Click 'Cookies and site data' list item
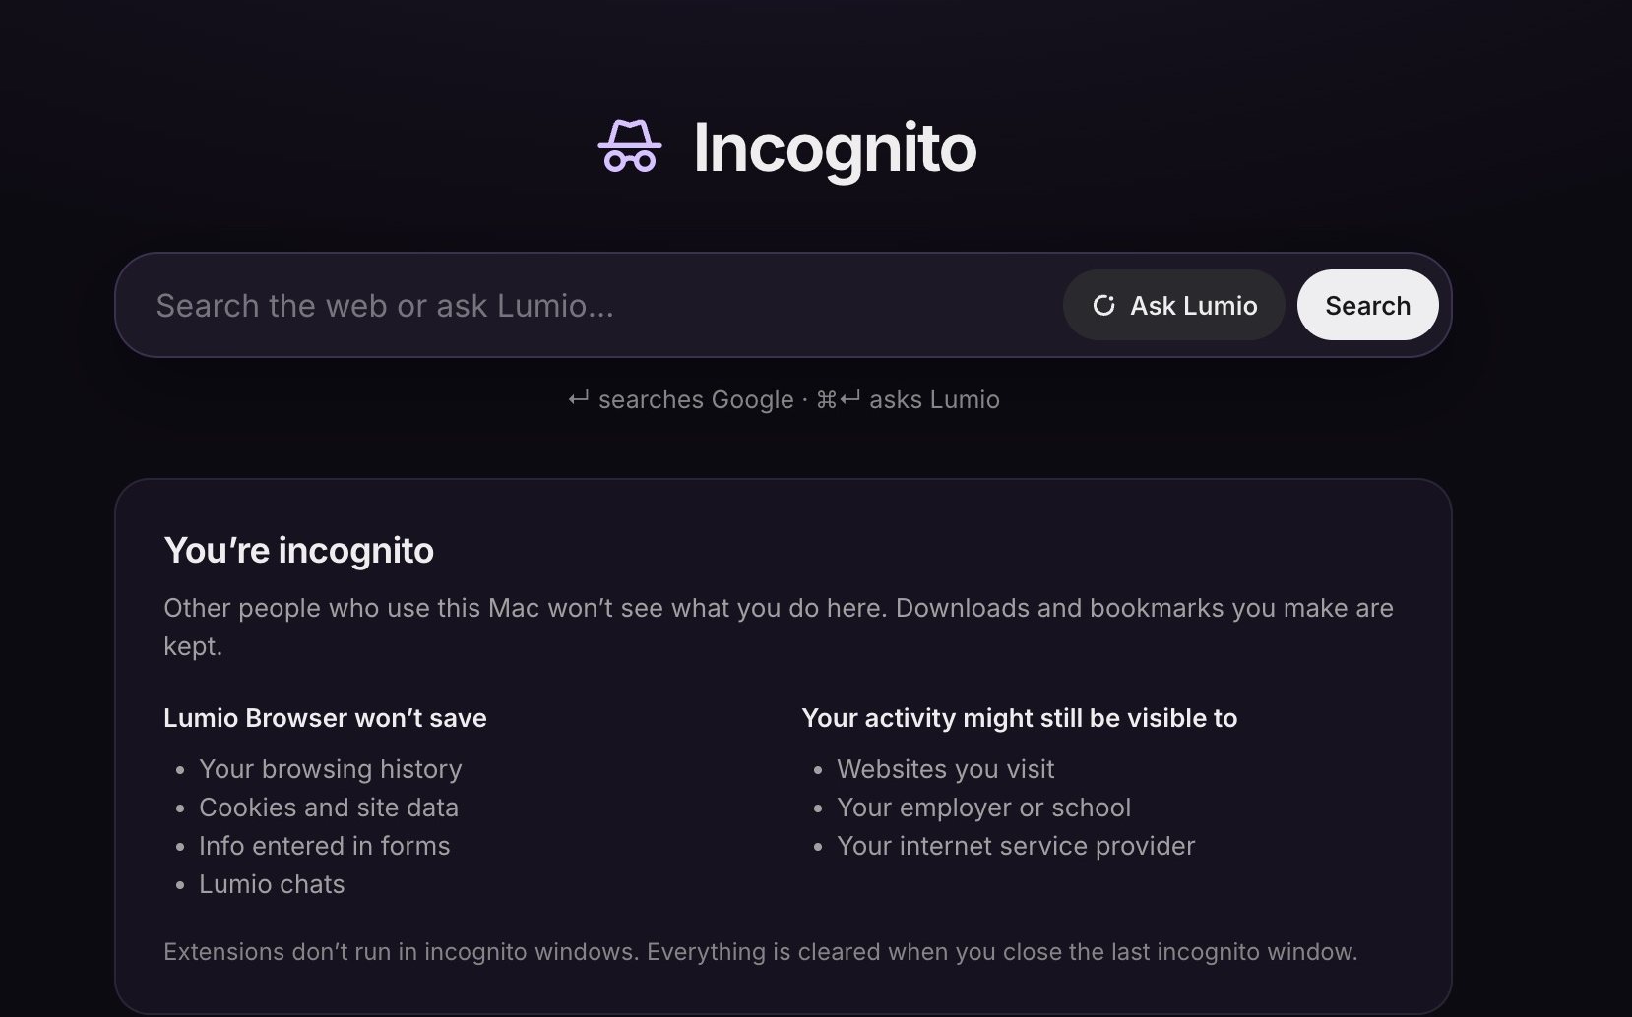Screen dimensions: 1632x1017 pos(329,808)
